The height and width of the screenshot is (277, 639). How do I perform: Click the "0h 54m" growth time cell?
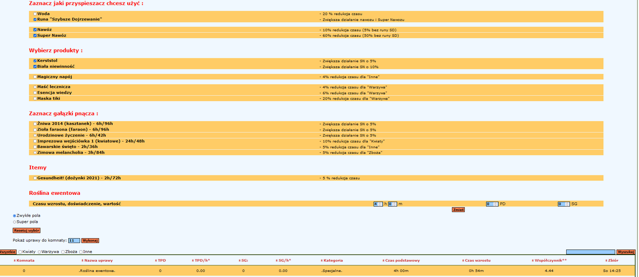click(x=476, y=271)
